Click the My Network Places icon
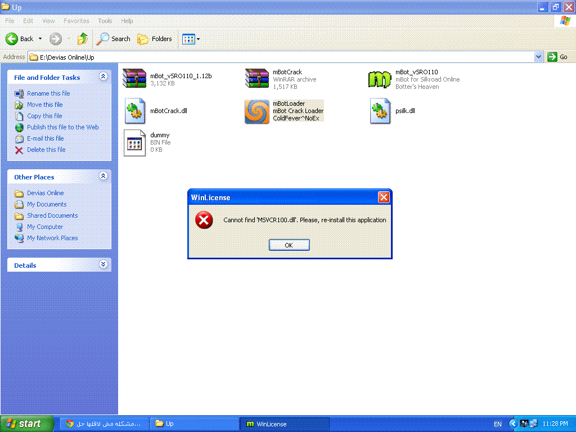Screen dimensions: 576x432 tap(19, 238)
